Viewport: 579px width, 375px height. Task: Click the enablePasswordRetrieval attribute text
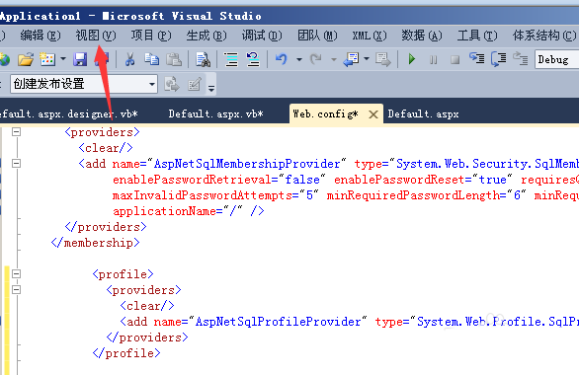coord(192,180)
